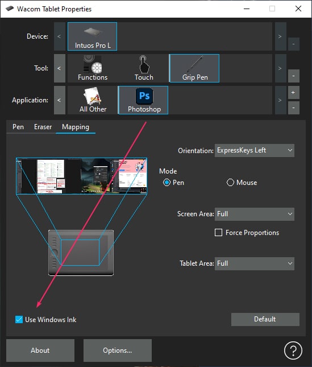
Task: Remove tool with minus button
Action: click(x=294, y=76)
